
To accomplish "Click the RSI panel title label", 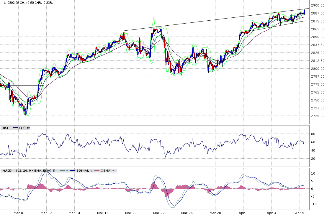I will click(x=5, y=128).
